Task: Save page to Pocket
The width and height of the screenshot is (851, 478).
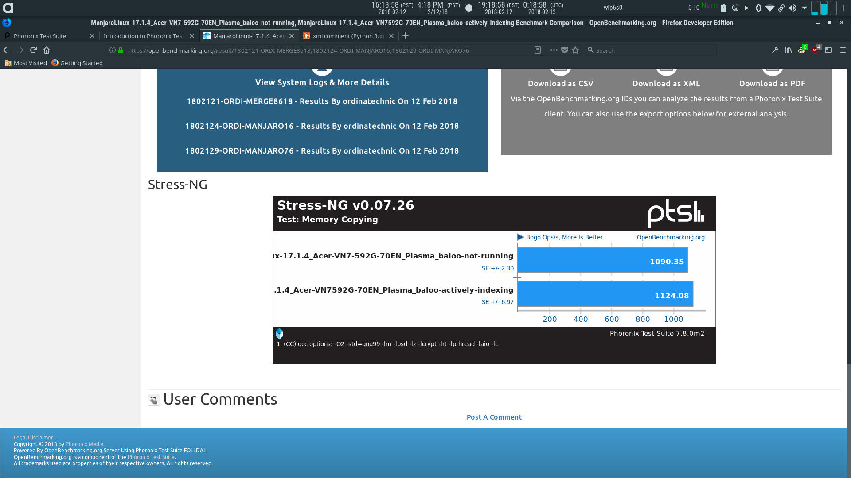Action: 565,50
